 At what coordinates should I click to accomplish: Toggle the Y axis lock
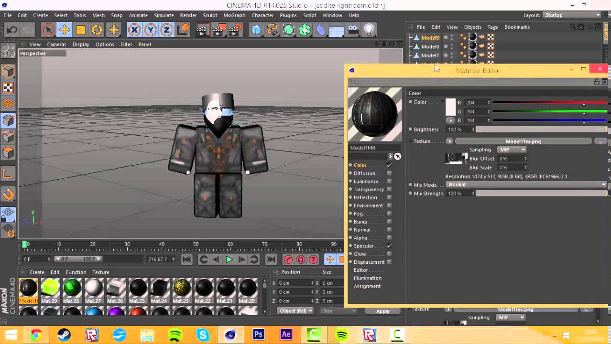[x=151, y=30]
